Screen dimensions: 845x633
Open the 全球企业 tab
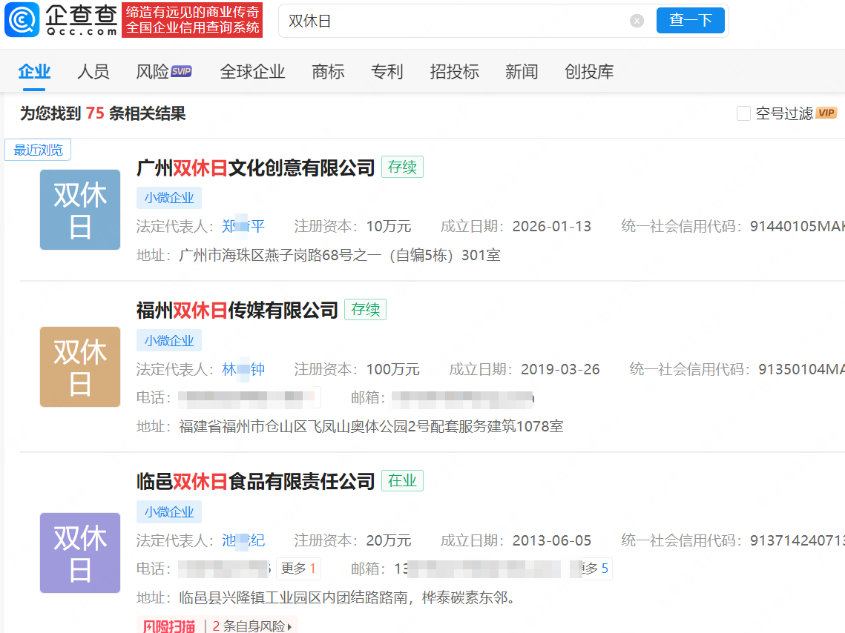click(252, 71)
